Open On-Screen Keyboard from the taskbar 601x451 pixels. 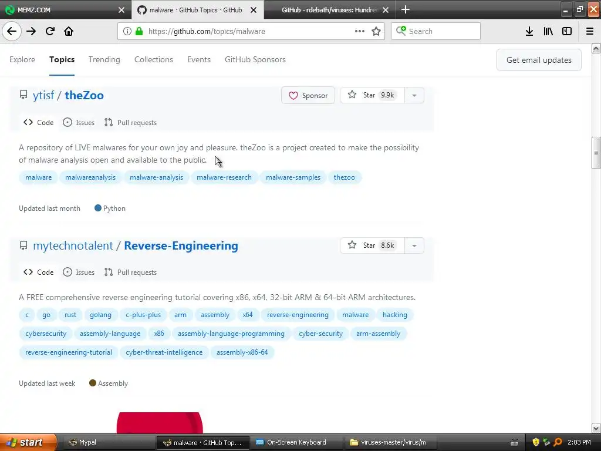[x=297, y=443]
